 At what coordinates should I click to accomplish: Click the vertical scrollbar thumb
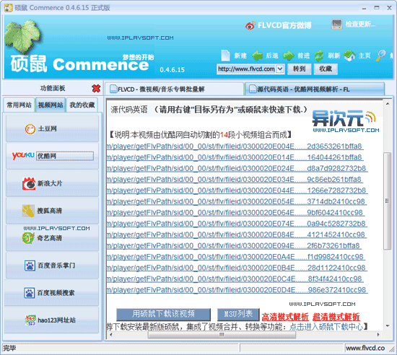click(x=387, y=201)
